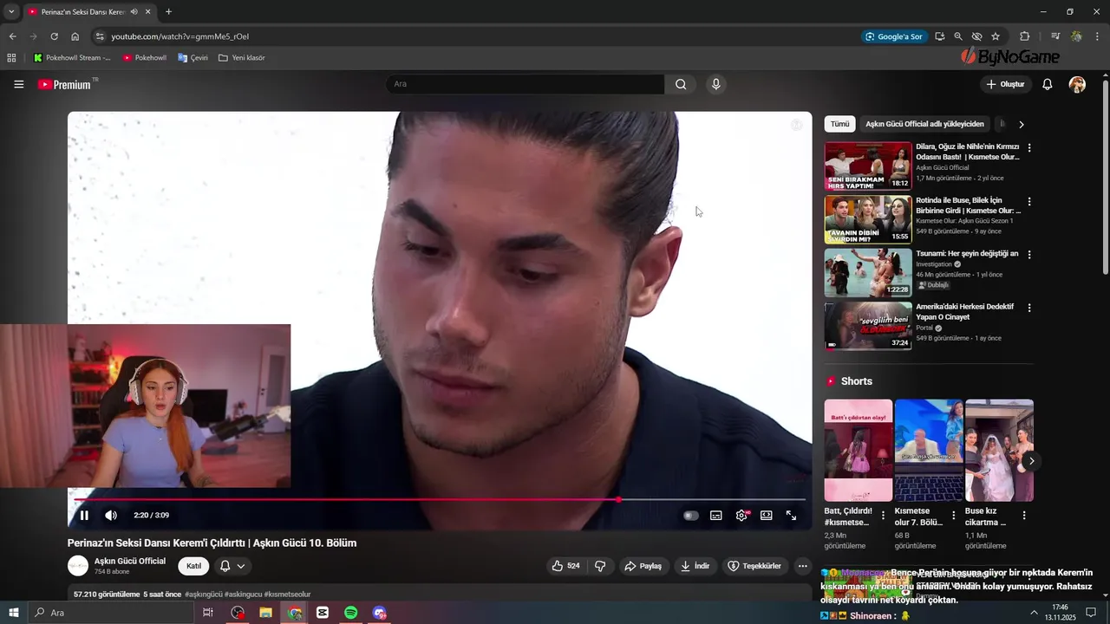Seek on the red video progress bar
1110x624 pixels.
click(x=440, y=500)
